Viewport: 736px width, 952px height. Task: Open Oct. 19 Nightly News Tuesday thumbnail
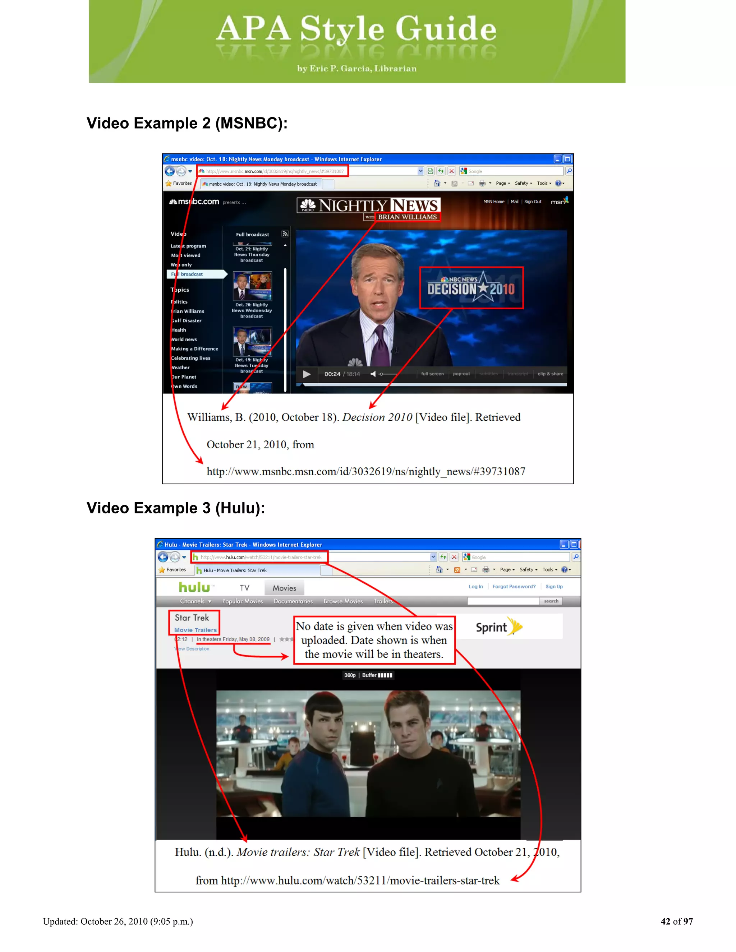click(252, 342)
